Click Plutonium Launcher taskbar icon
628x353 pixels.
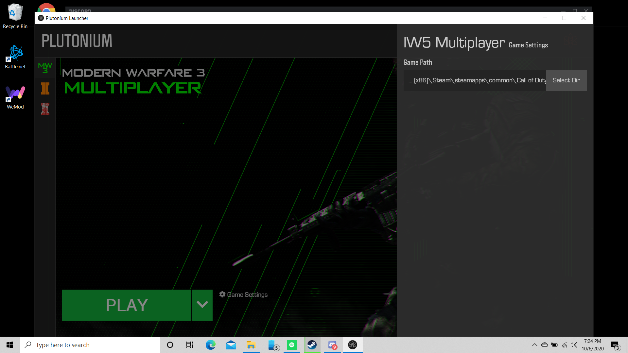[353, 345]
